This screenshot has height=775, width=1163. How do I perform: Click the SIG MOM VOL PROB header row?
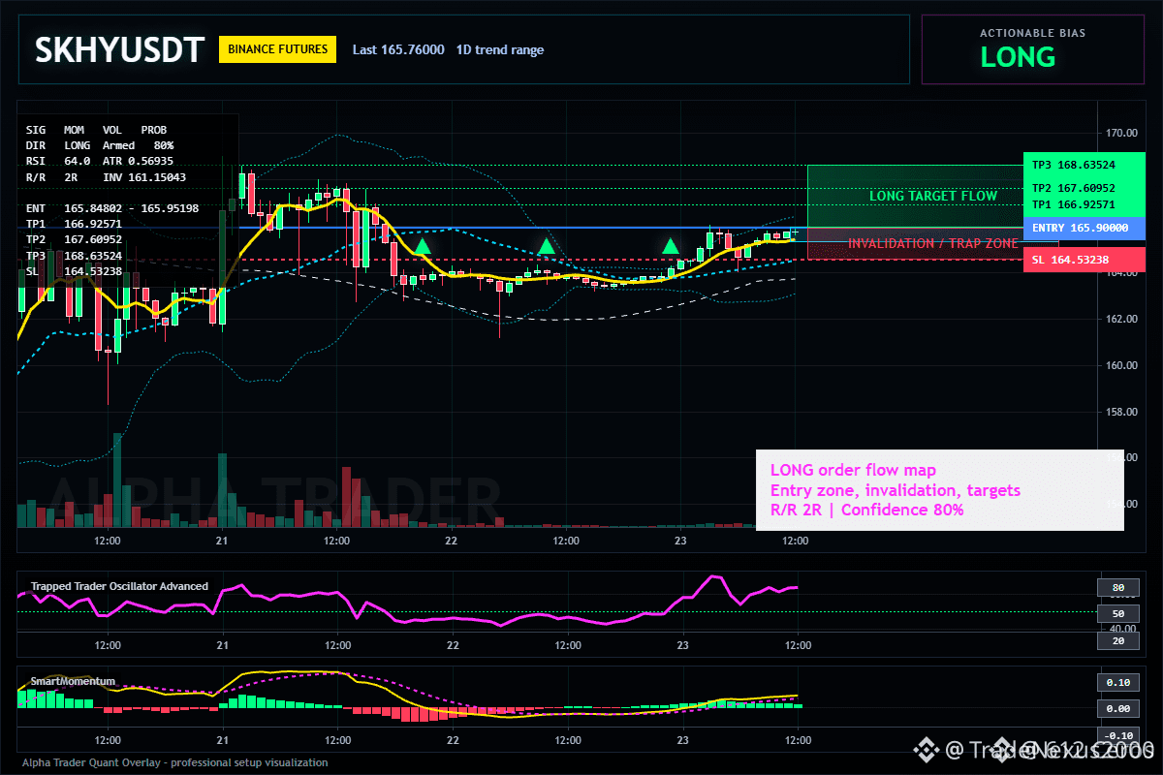pyautogui.click(x=96, y=129)
